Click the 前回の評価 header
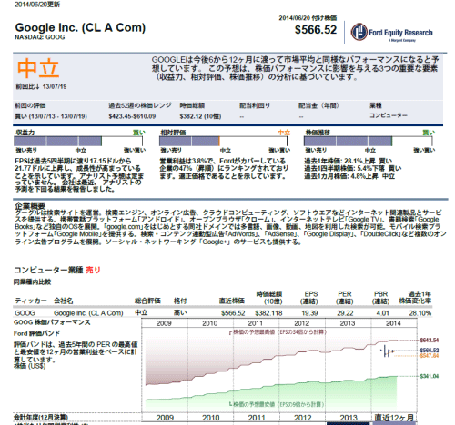This screenshot has width=455, height=425. (x=30, y=105)
